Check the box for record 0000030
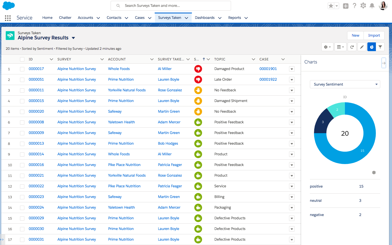The image size is (392, 245). 22,229
